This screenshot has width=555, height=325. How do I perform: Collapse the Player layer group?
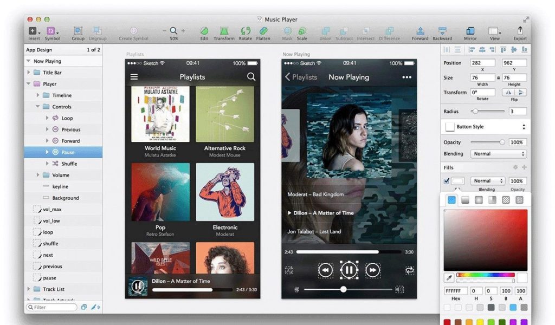tap(29, 84)
